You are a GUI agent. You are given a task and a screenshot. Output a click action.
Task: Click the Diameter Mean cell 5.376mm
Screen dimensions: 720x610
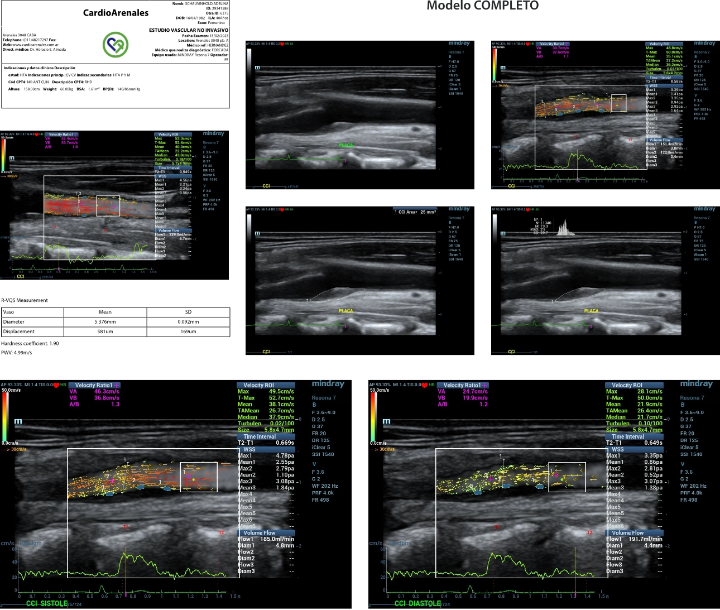(x=105, y=321)
